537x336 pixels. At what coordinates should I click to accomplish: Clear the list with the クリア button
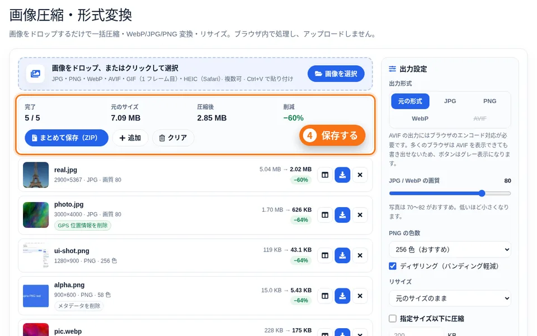(173, 138)
